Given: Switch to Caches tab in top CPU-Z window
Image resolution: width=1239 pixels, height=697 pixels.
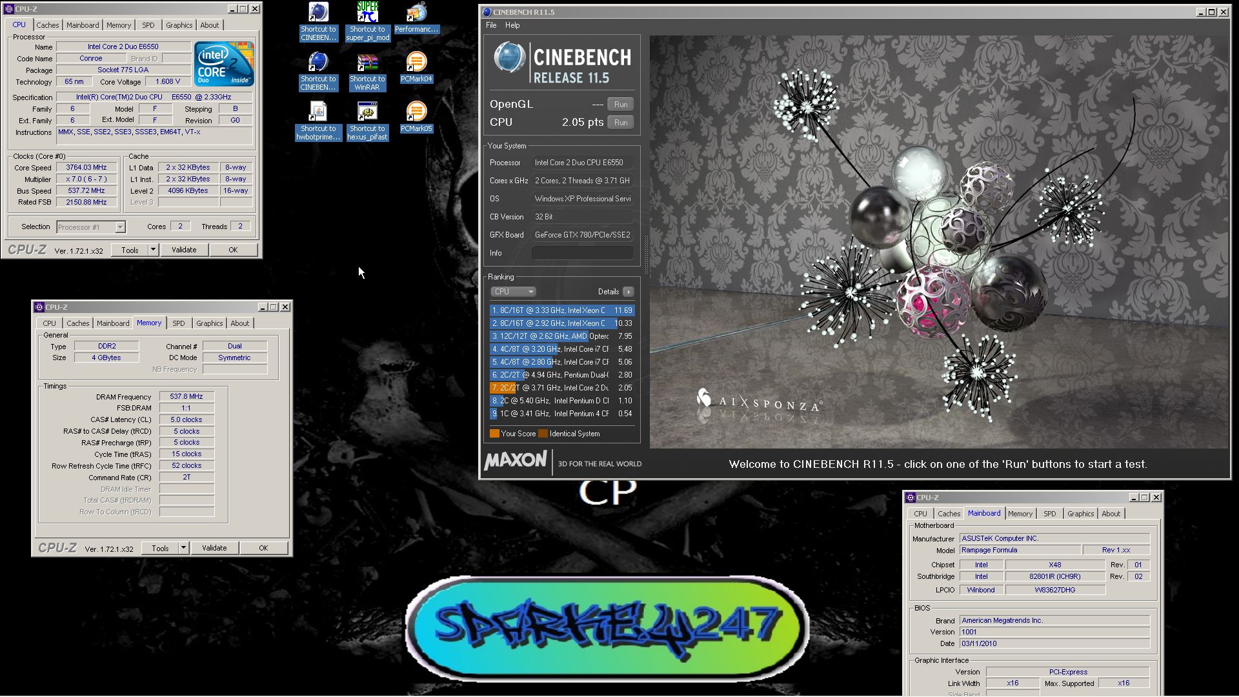Looking at the screenshot, I should 47,25.
